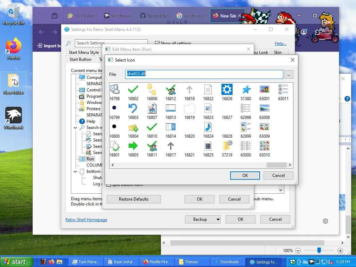
Task: Open the Downloads taskbar button
Action: (x=227, y=262)
